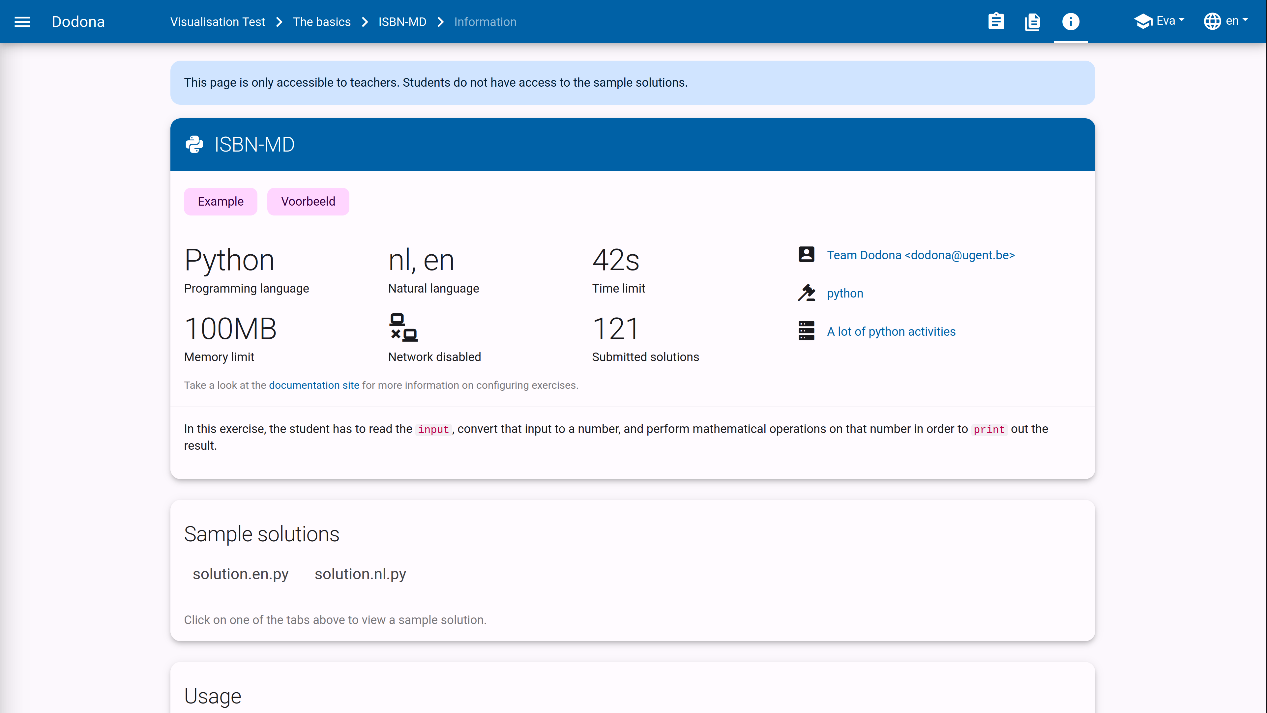Click the Sample solutions heading
Viewport: 1267px width, 713px height.
pyautogui.click(x=262, y=534)
